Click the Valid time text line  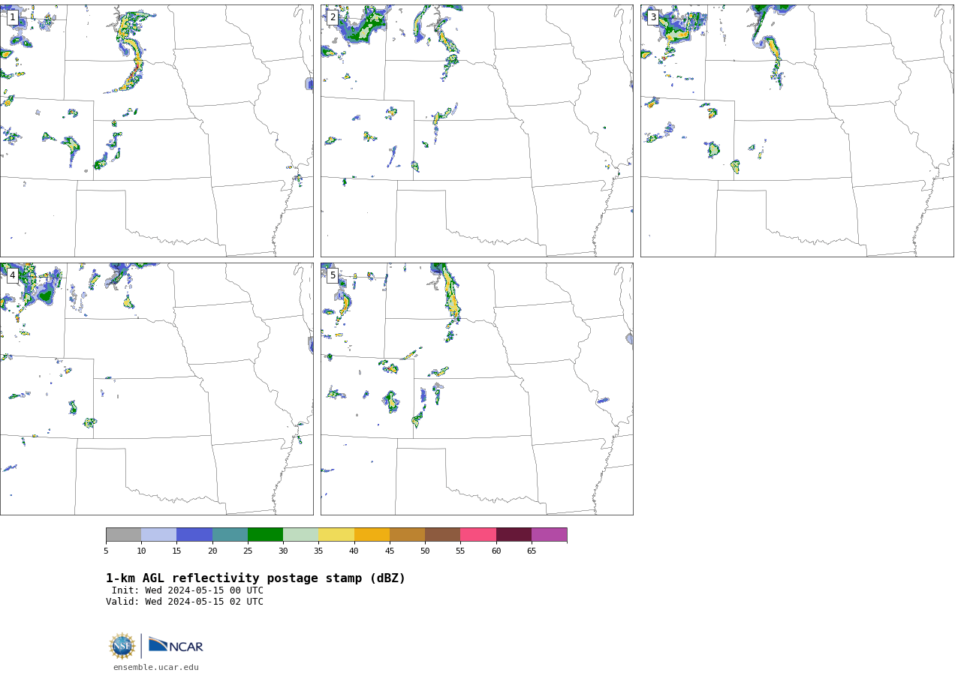185,602
